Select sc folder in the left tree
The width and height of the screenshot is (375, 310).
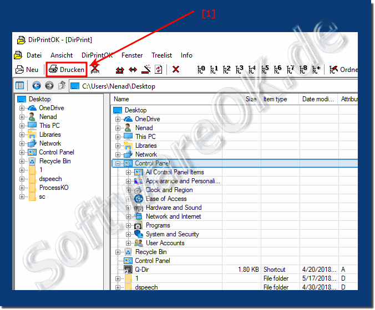(x=42, y=197)
